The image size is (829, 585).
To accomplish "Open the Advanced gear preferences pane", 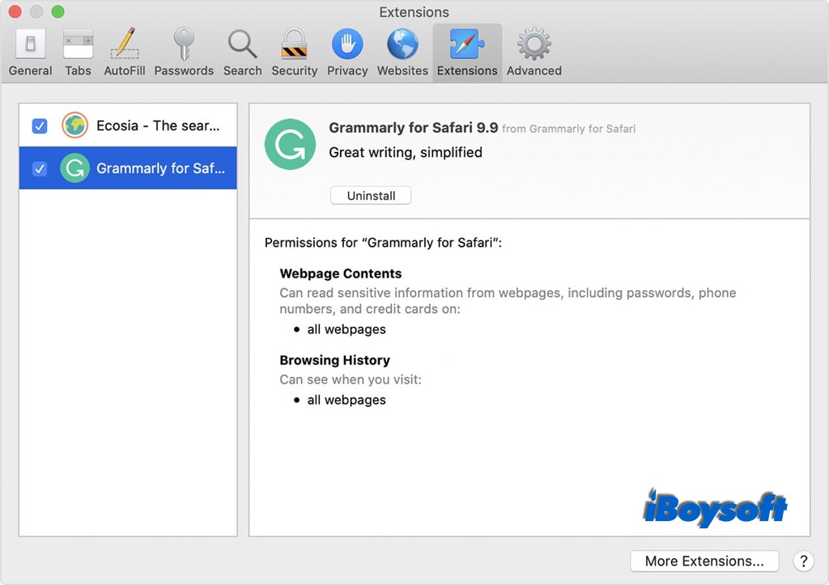I will coord(534,52).
